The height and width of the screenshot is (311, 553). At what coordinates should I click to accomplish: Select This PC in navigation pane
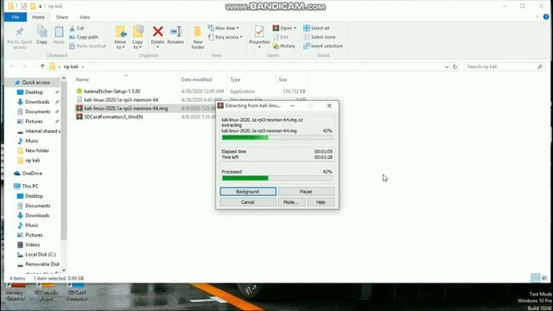30,187
